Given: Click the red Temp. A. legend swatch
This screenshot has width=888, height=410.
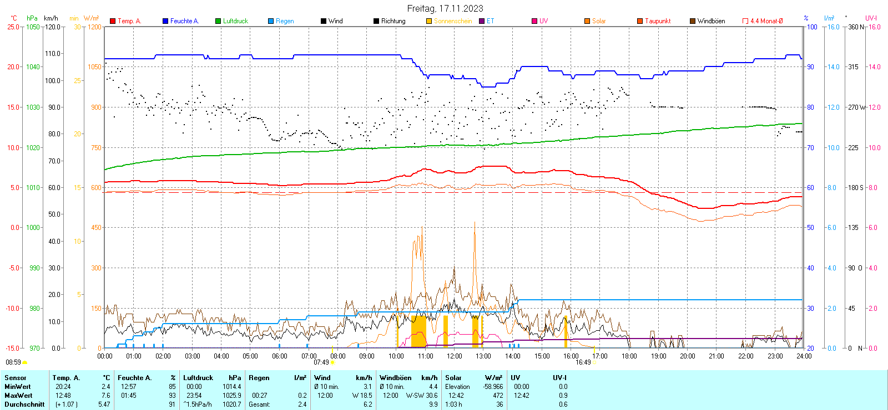Looking at the screenshot, I should pos(113,21).
